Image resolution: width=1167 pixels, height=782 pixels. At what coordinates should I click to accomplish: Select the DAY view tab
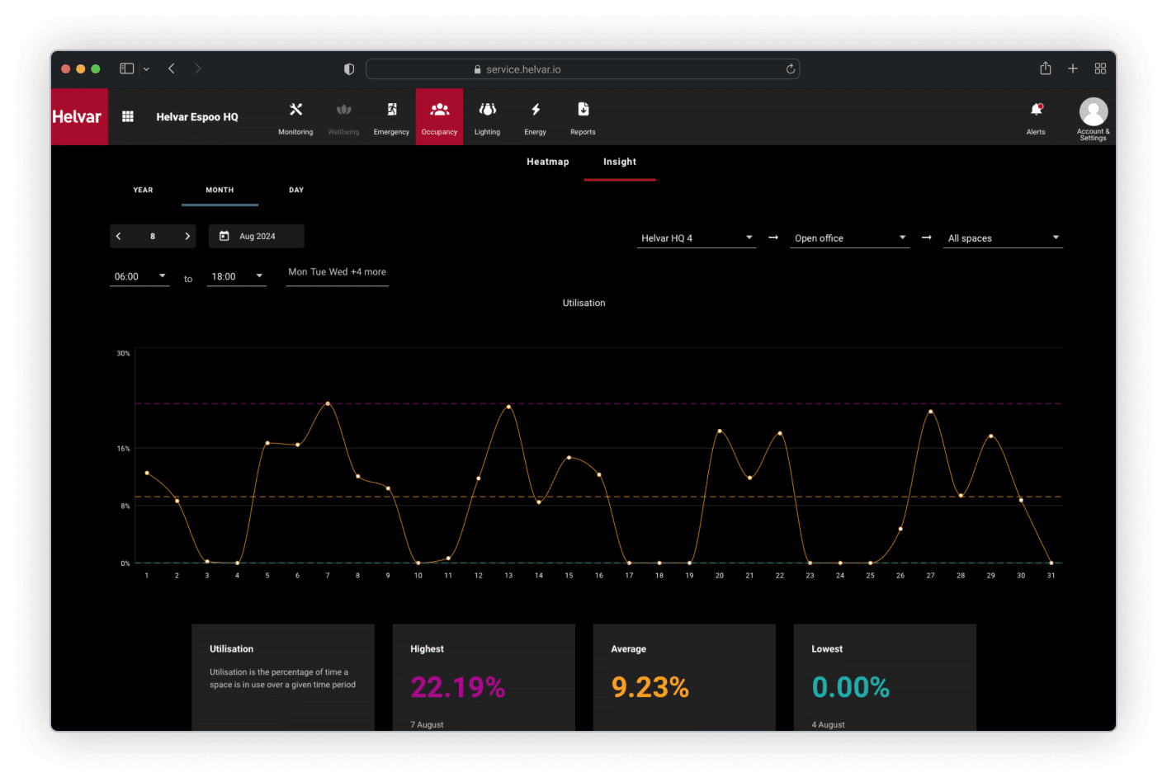[x=296, y=191]
